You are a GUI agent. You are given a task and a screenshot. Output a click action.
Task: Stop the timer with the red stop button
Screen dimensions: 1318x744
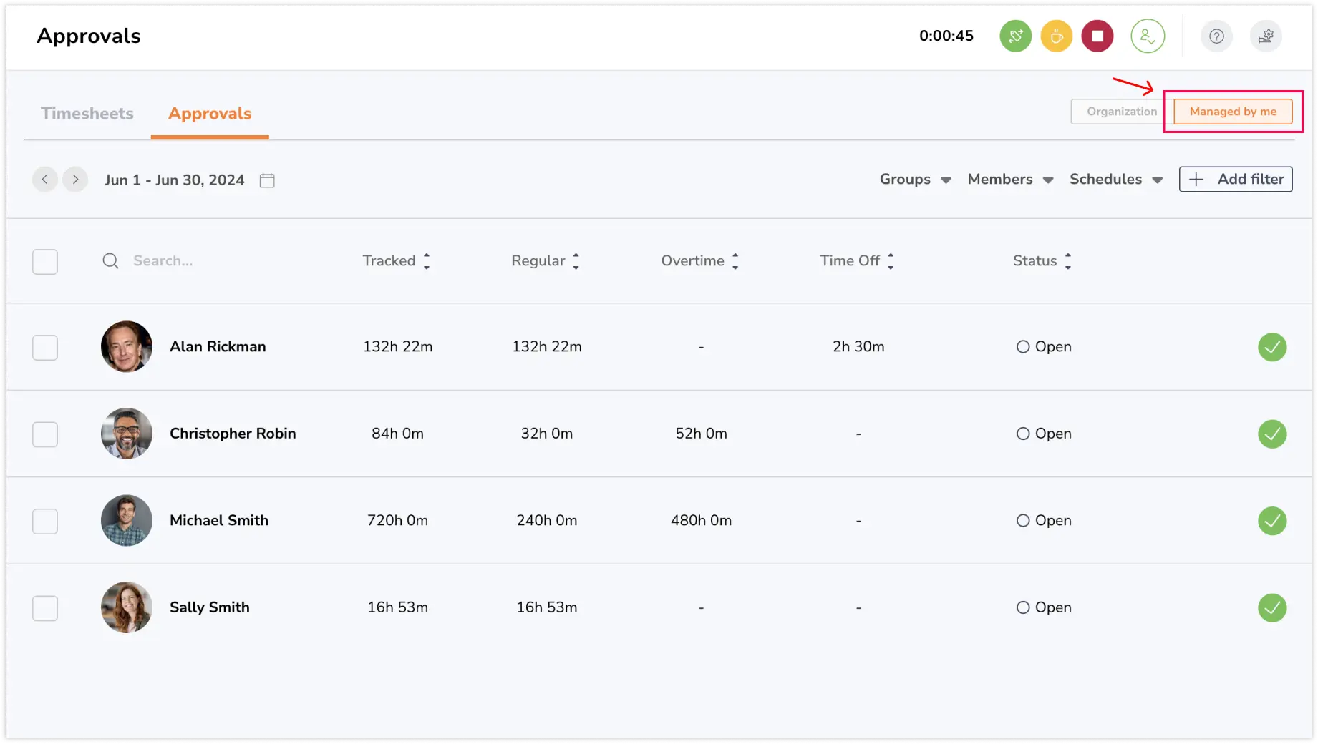1097,36
